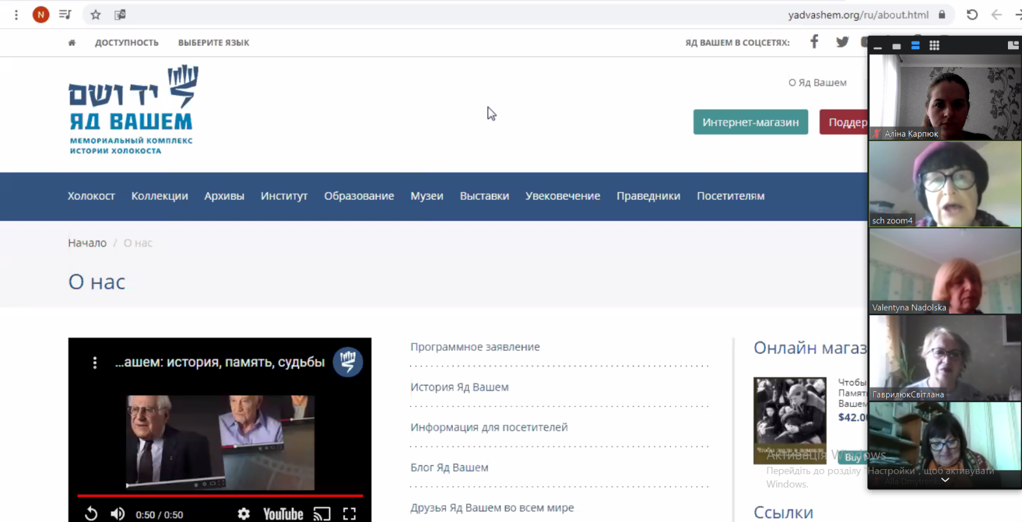Open the Увековечение menu
Viewport: 1022px width, 522px height.
(x=563, y=196)
